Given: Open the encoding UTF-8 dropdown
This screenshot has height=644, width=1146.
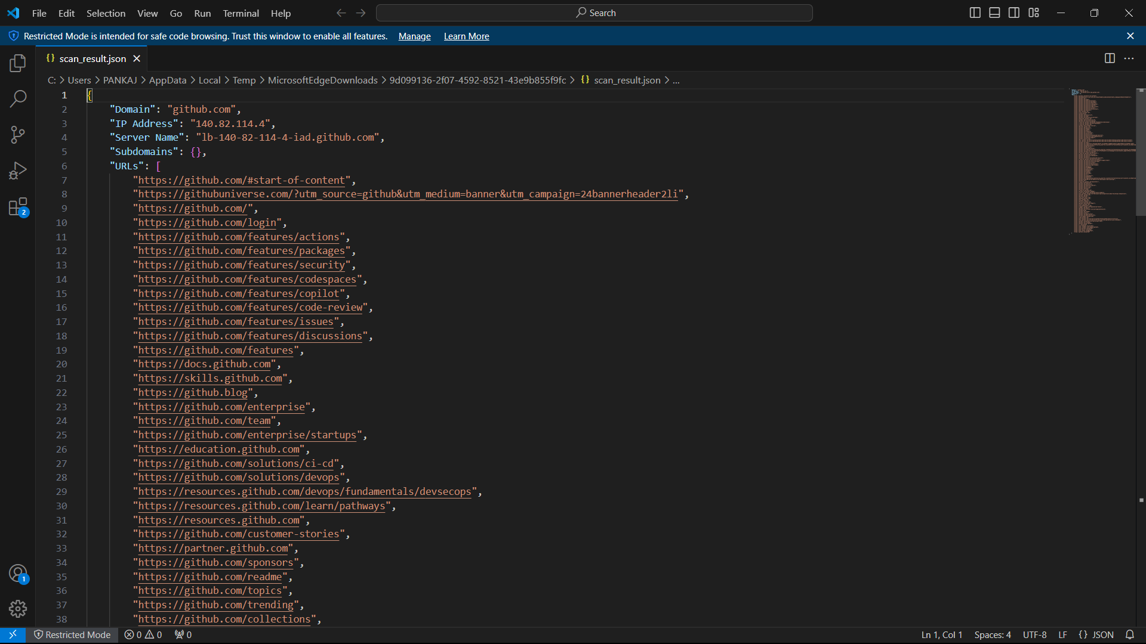Looking at the screenshot, I should 1034,634.
